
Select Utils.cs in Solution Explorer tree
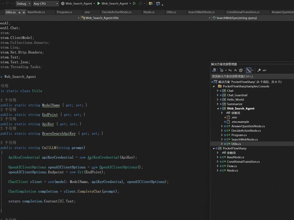pyautogui.click(x=236, y=144)
